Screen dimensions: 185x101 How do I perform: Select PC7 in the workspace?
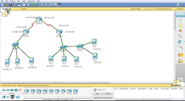[95, 56]
